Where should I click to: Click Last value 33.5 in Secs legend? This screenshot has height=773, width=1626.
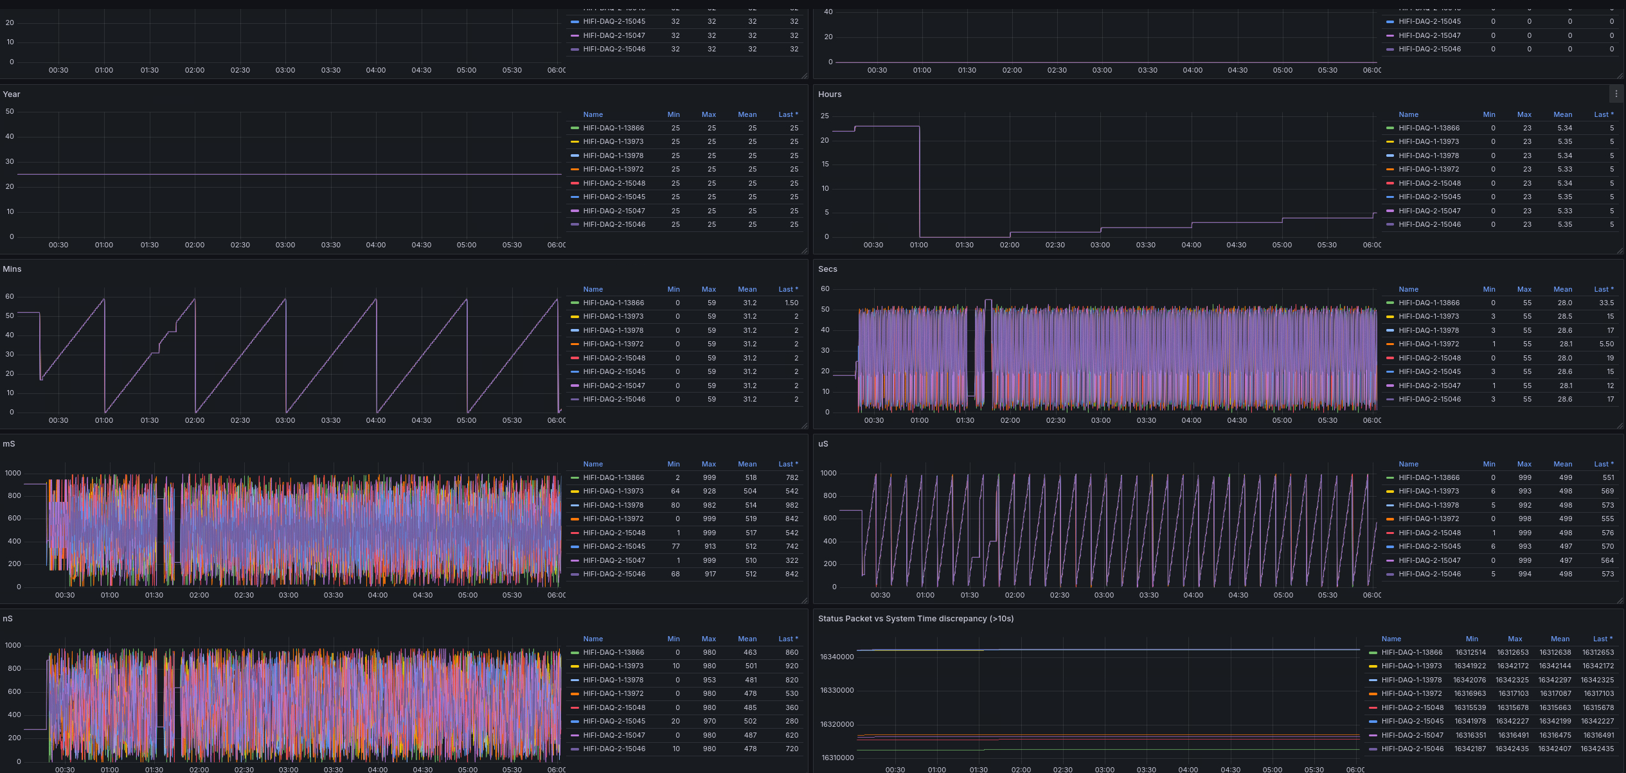pyautogui.click(x=1606, y=303)
